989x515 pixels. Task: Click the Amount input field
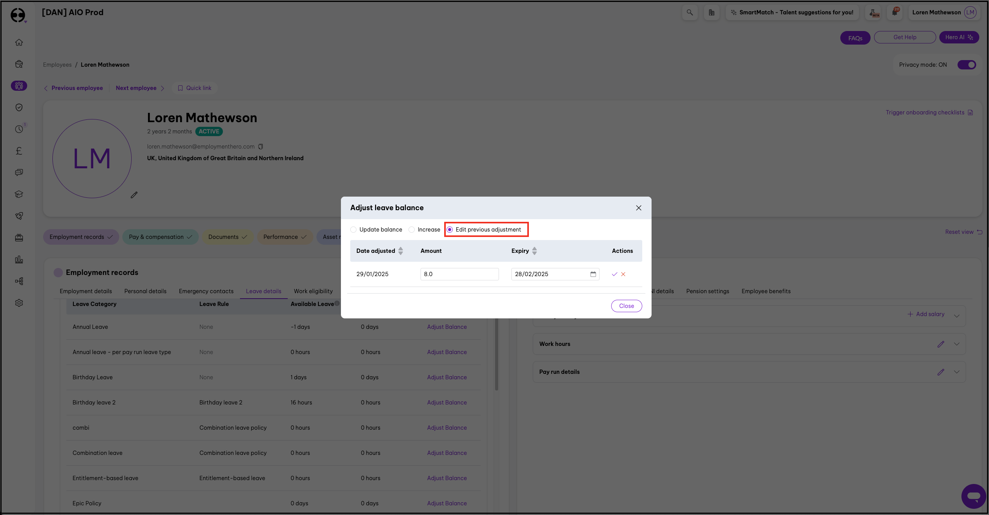point(459,274)
